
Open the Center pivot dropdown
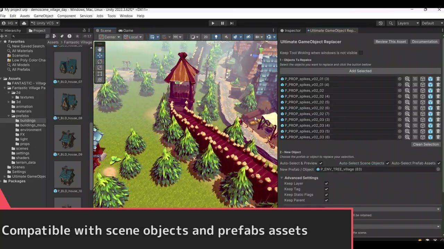[110, 37]
